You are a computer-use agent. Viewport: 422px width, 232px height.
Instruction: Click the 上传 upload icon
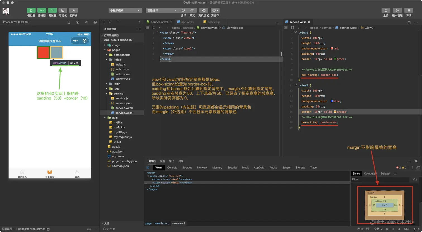point(386,10)
